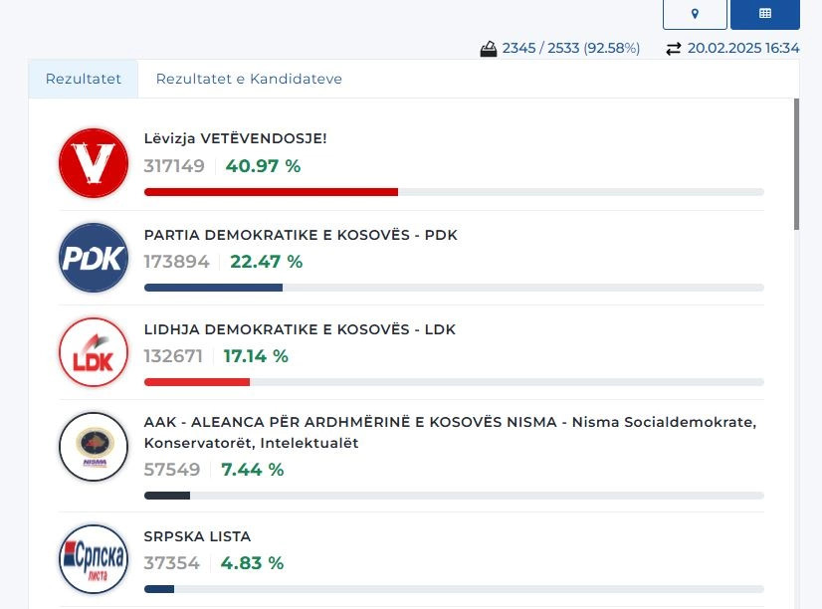Click vote count 317149

[x=174, y=166]
